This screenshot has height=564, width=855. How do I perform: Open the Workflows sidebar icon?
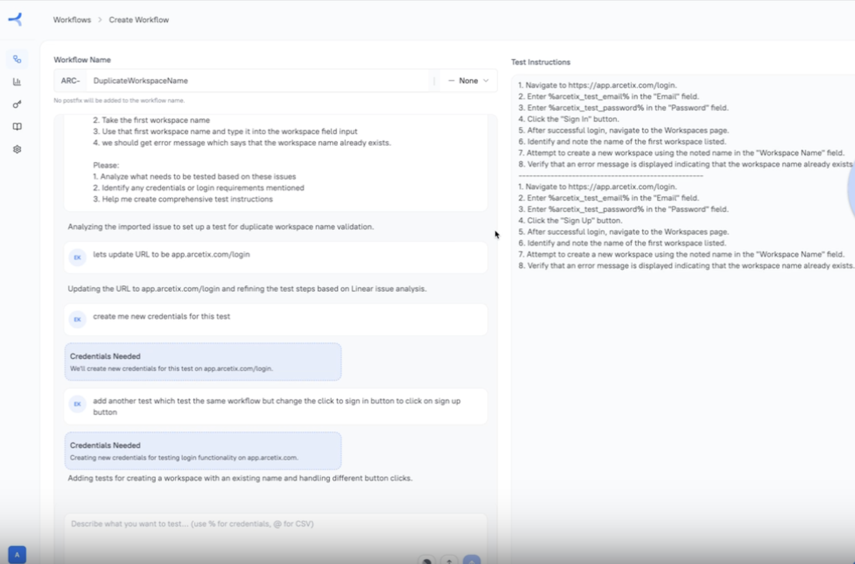tap(17, 59)
